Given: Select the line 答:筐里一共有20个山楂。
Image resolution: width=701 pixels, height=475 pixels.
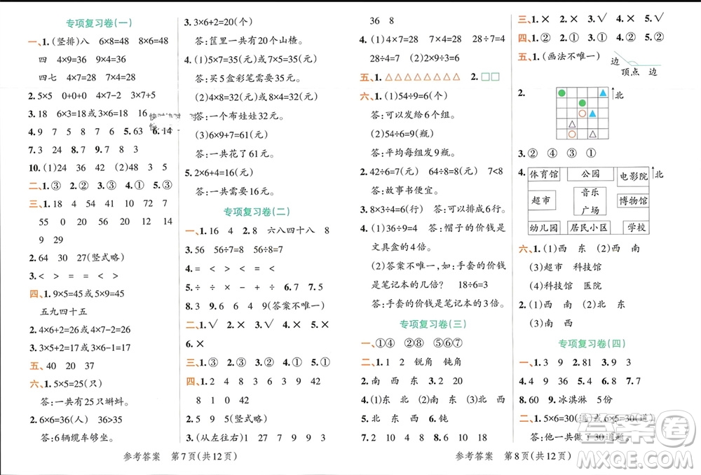Looking at the screenshot, I should click(250, 41).
